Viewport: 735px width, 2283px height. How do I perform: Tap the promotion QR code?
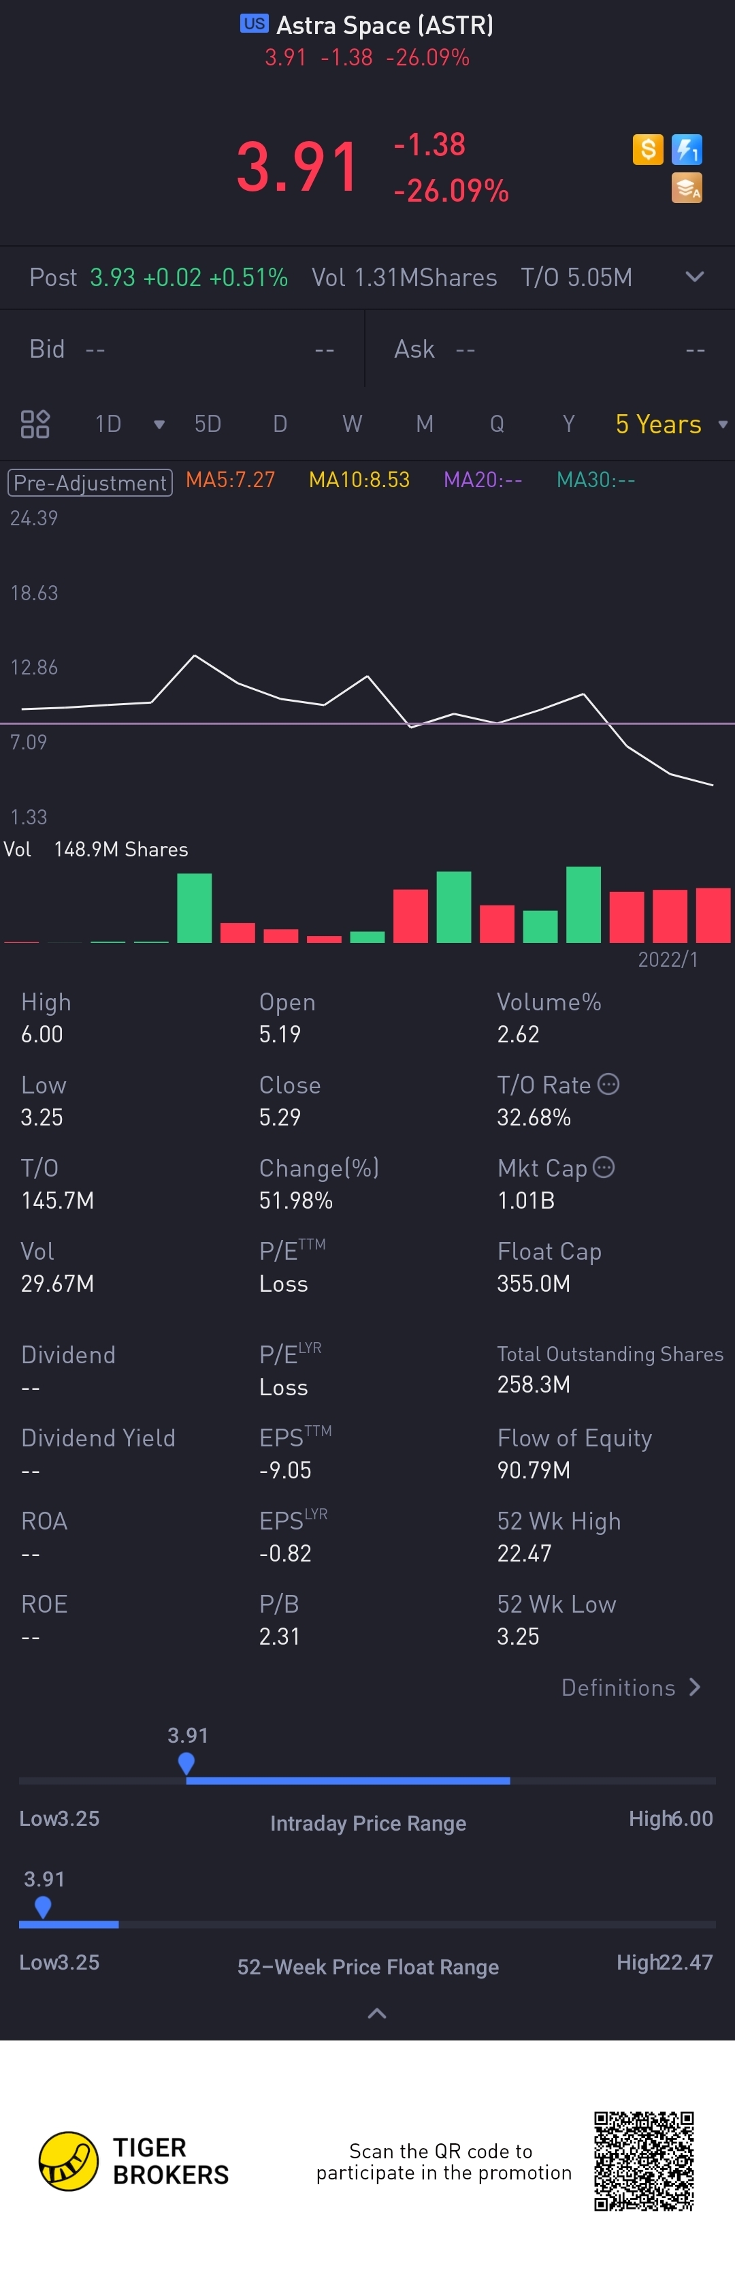[x=643, y=2160]
